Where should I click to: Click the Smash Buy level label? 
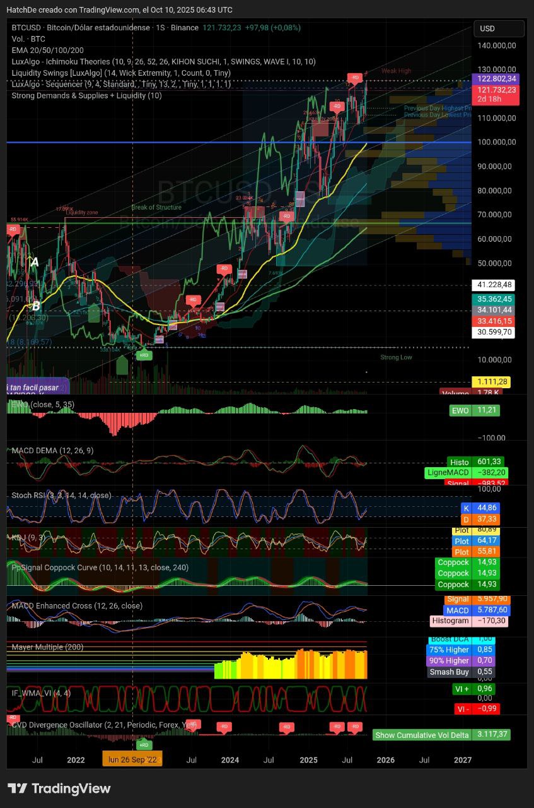tap(449, 672)
